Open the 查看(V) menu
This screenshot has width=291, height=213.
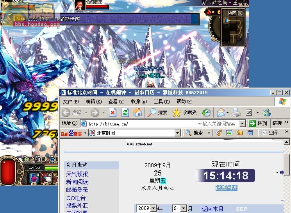click(x=116, y=102)
